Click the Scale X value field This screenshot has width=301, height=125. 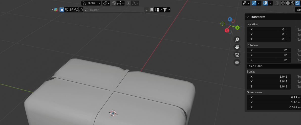point(269,77)
